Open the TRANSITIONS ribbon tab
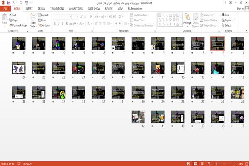249x166 pixels. point(57,9)
